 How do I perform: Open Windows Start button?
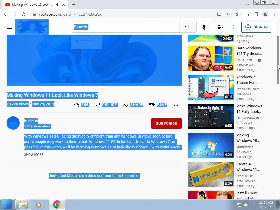[x=6, y=205]
